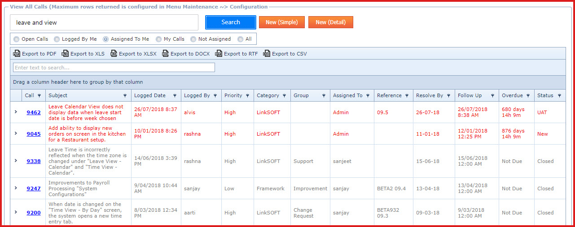Select the My Calls radio button

[159, 39]
